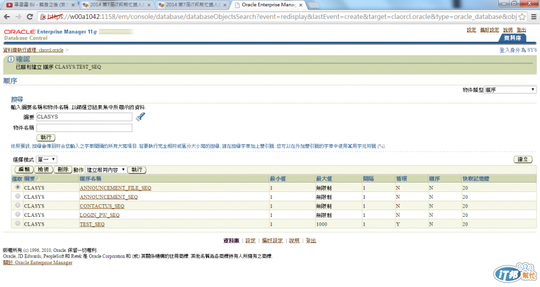Image resolution: width=540 pixels, height=287 pixels.
Task: Click the browser forward arrow
Action: pyautogui.click(x=18, y=16)
